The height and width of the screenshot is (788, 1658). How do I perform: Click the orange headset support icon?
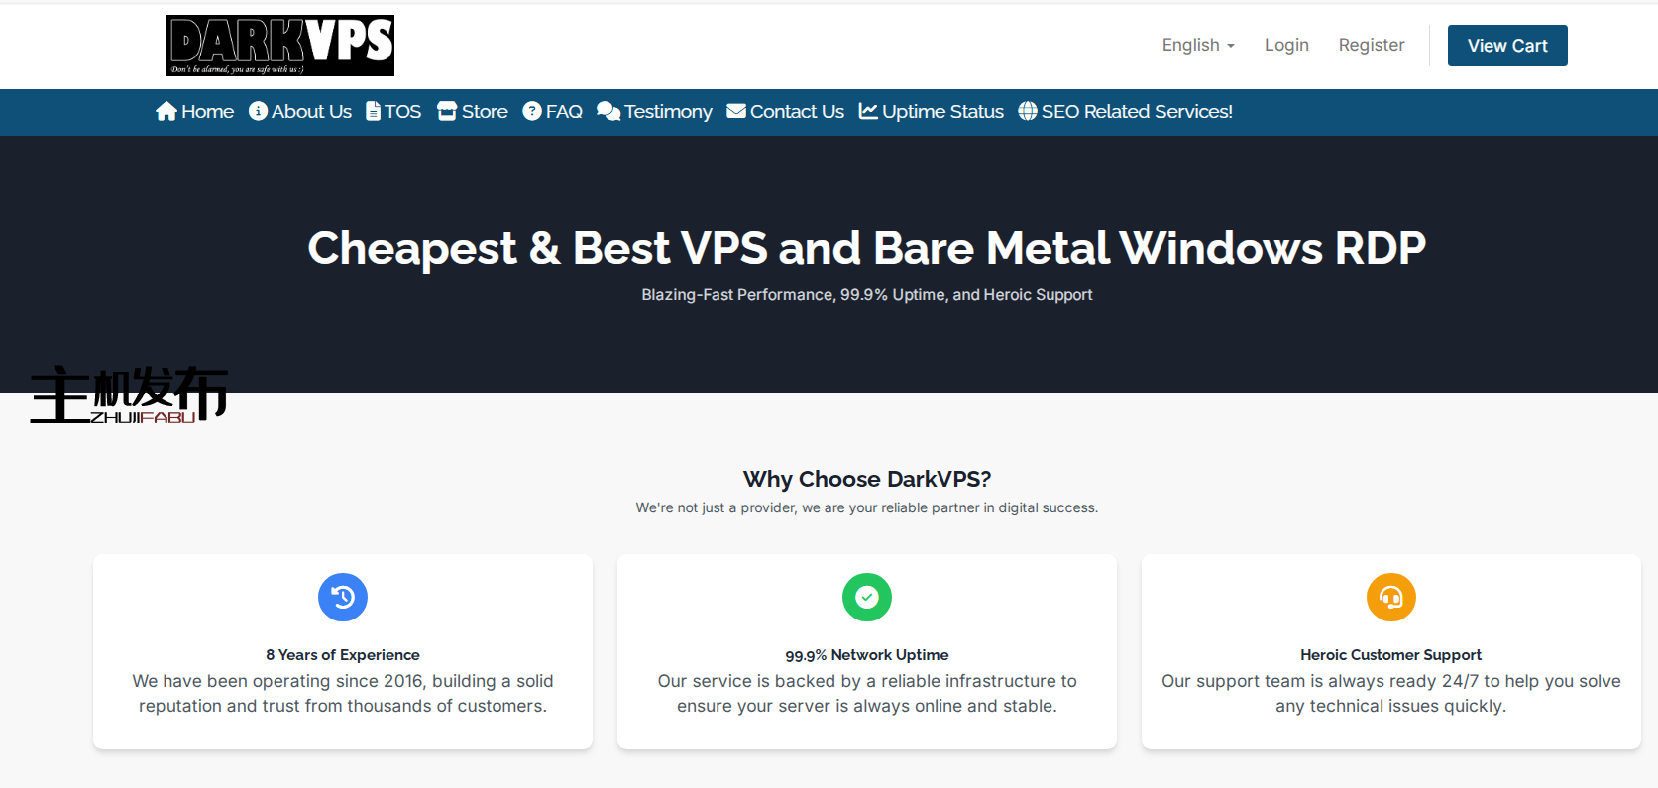pos(1390,598)
